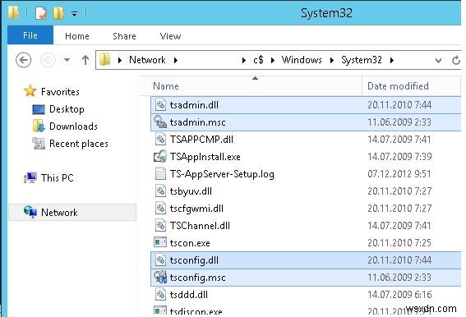Click the Downloads folder icon

click(x=39, y=126)
